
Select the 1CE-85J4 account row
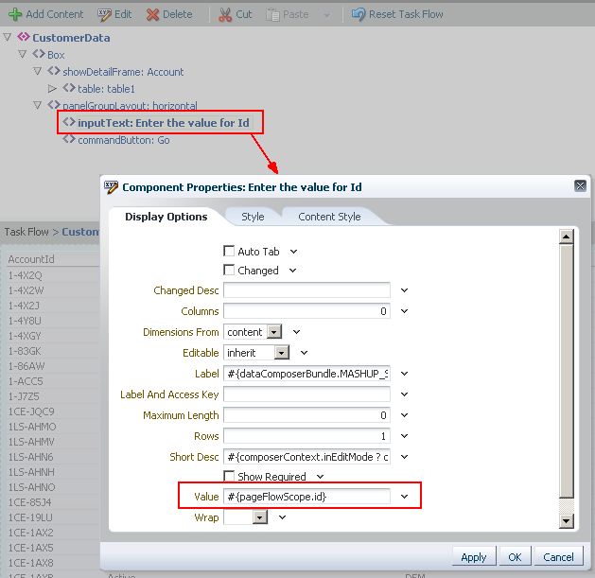click(30, 502)
